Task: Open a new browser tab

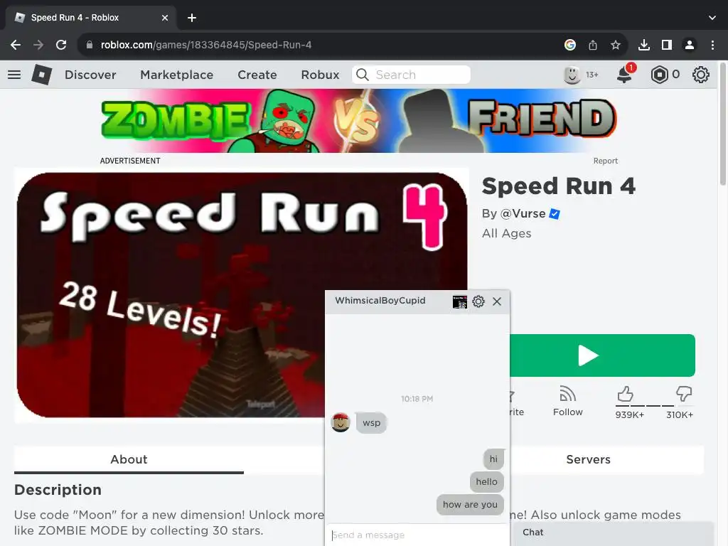Action: [x=192, y=18]
